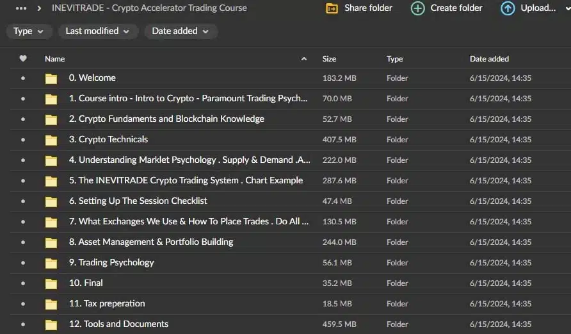The height and width of the screenshot is (334, 571).
Task: Click folder icon for 1. Course intro
Action: pyautogui.click(x=51, y=99)
